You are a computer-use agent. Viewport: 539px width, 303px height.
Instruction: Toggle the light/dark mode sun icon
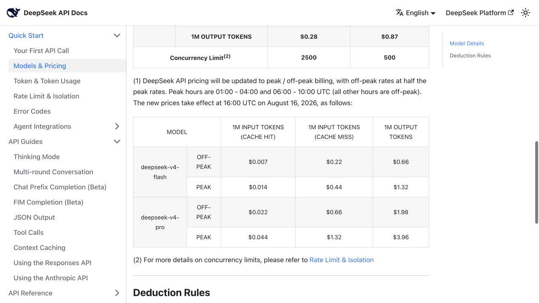[x=526, y=13]
